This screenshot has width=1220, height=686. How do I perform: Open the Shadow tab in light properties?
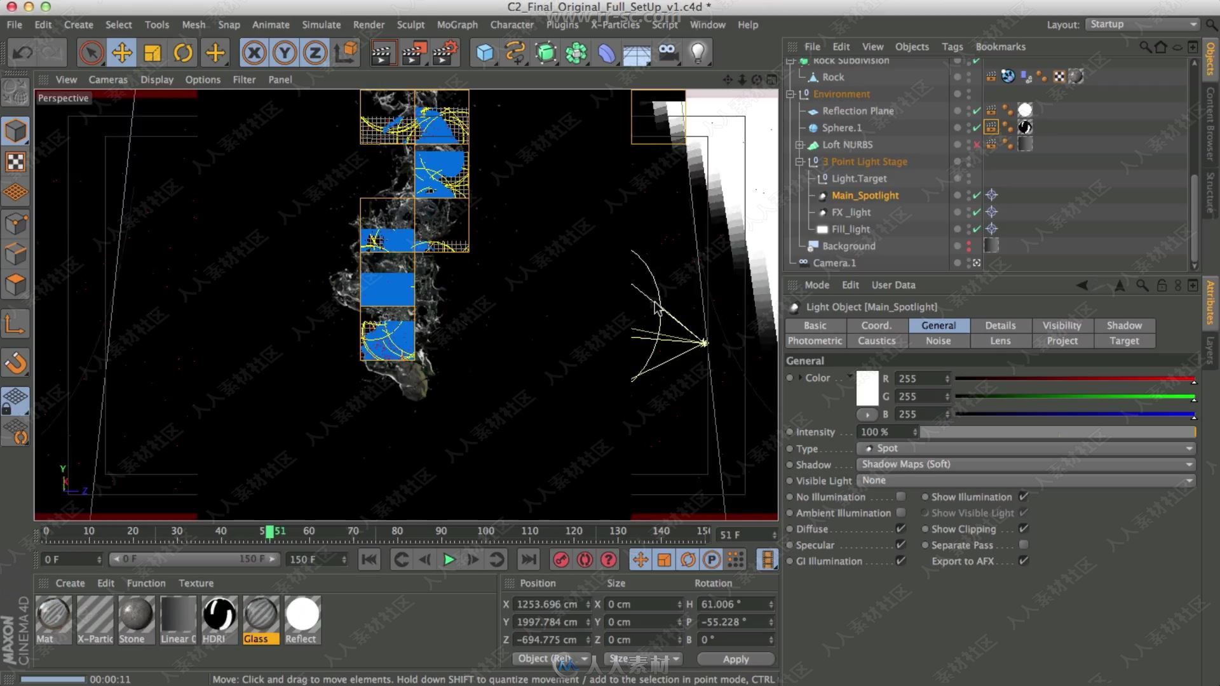pyautogui.click(x=1125, y=325)
